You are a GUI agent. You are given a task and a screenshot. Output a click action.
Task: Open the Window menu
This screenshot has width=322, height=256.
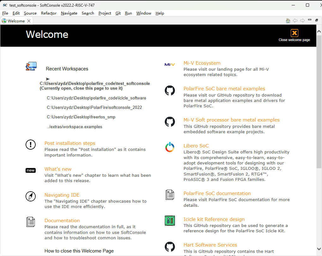tap(144, 13)
